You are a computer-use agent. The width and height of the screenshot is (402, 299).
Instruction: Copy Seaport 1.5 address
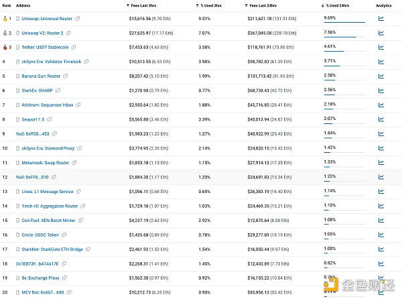(49, 119)
